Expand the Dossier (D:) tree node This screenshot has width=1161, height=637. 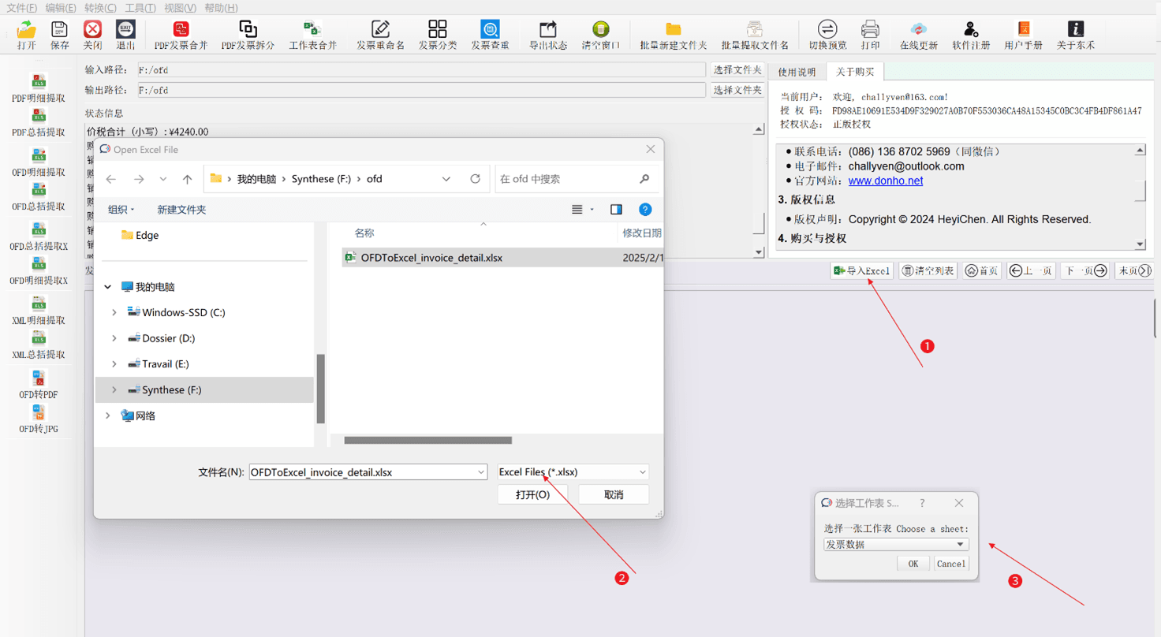coord(114,338)
